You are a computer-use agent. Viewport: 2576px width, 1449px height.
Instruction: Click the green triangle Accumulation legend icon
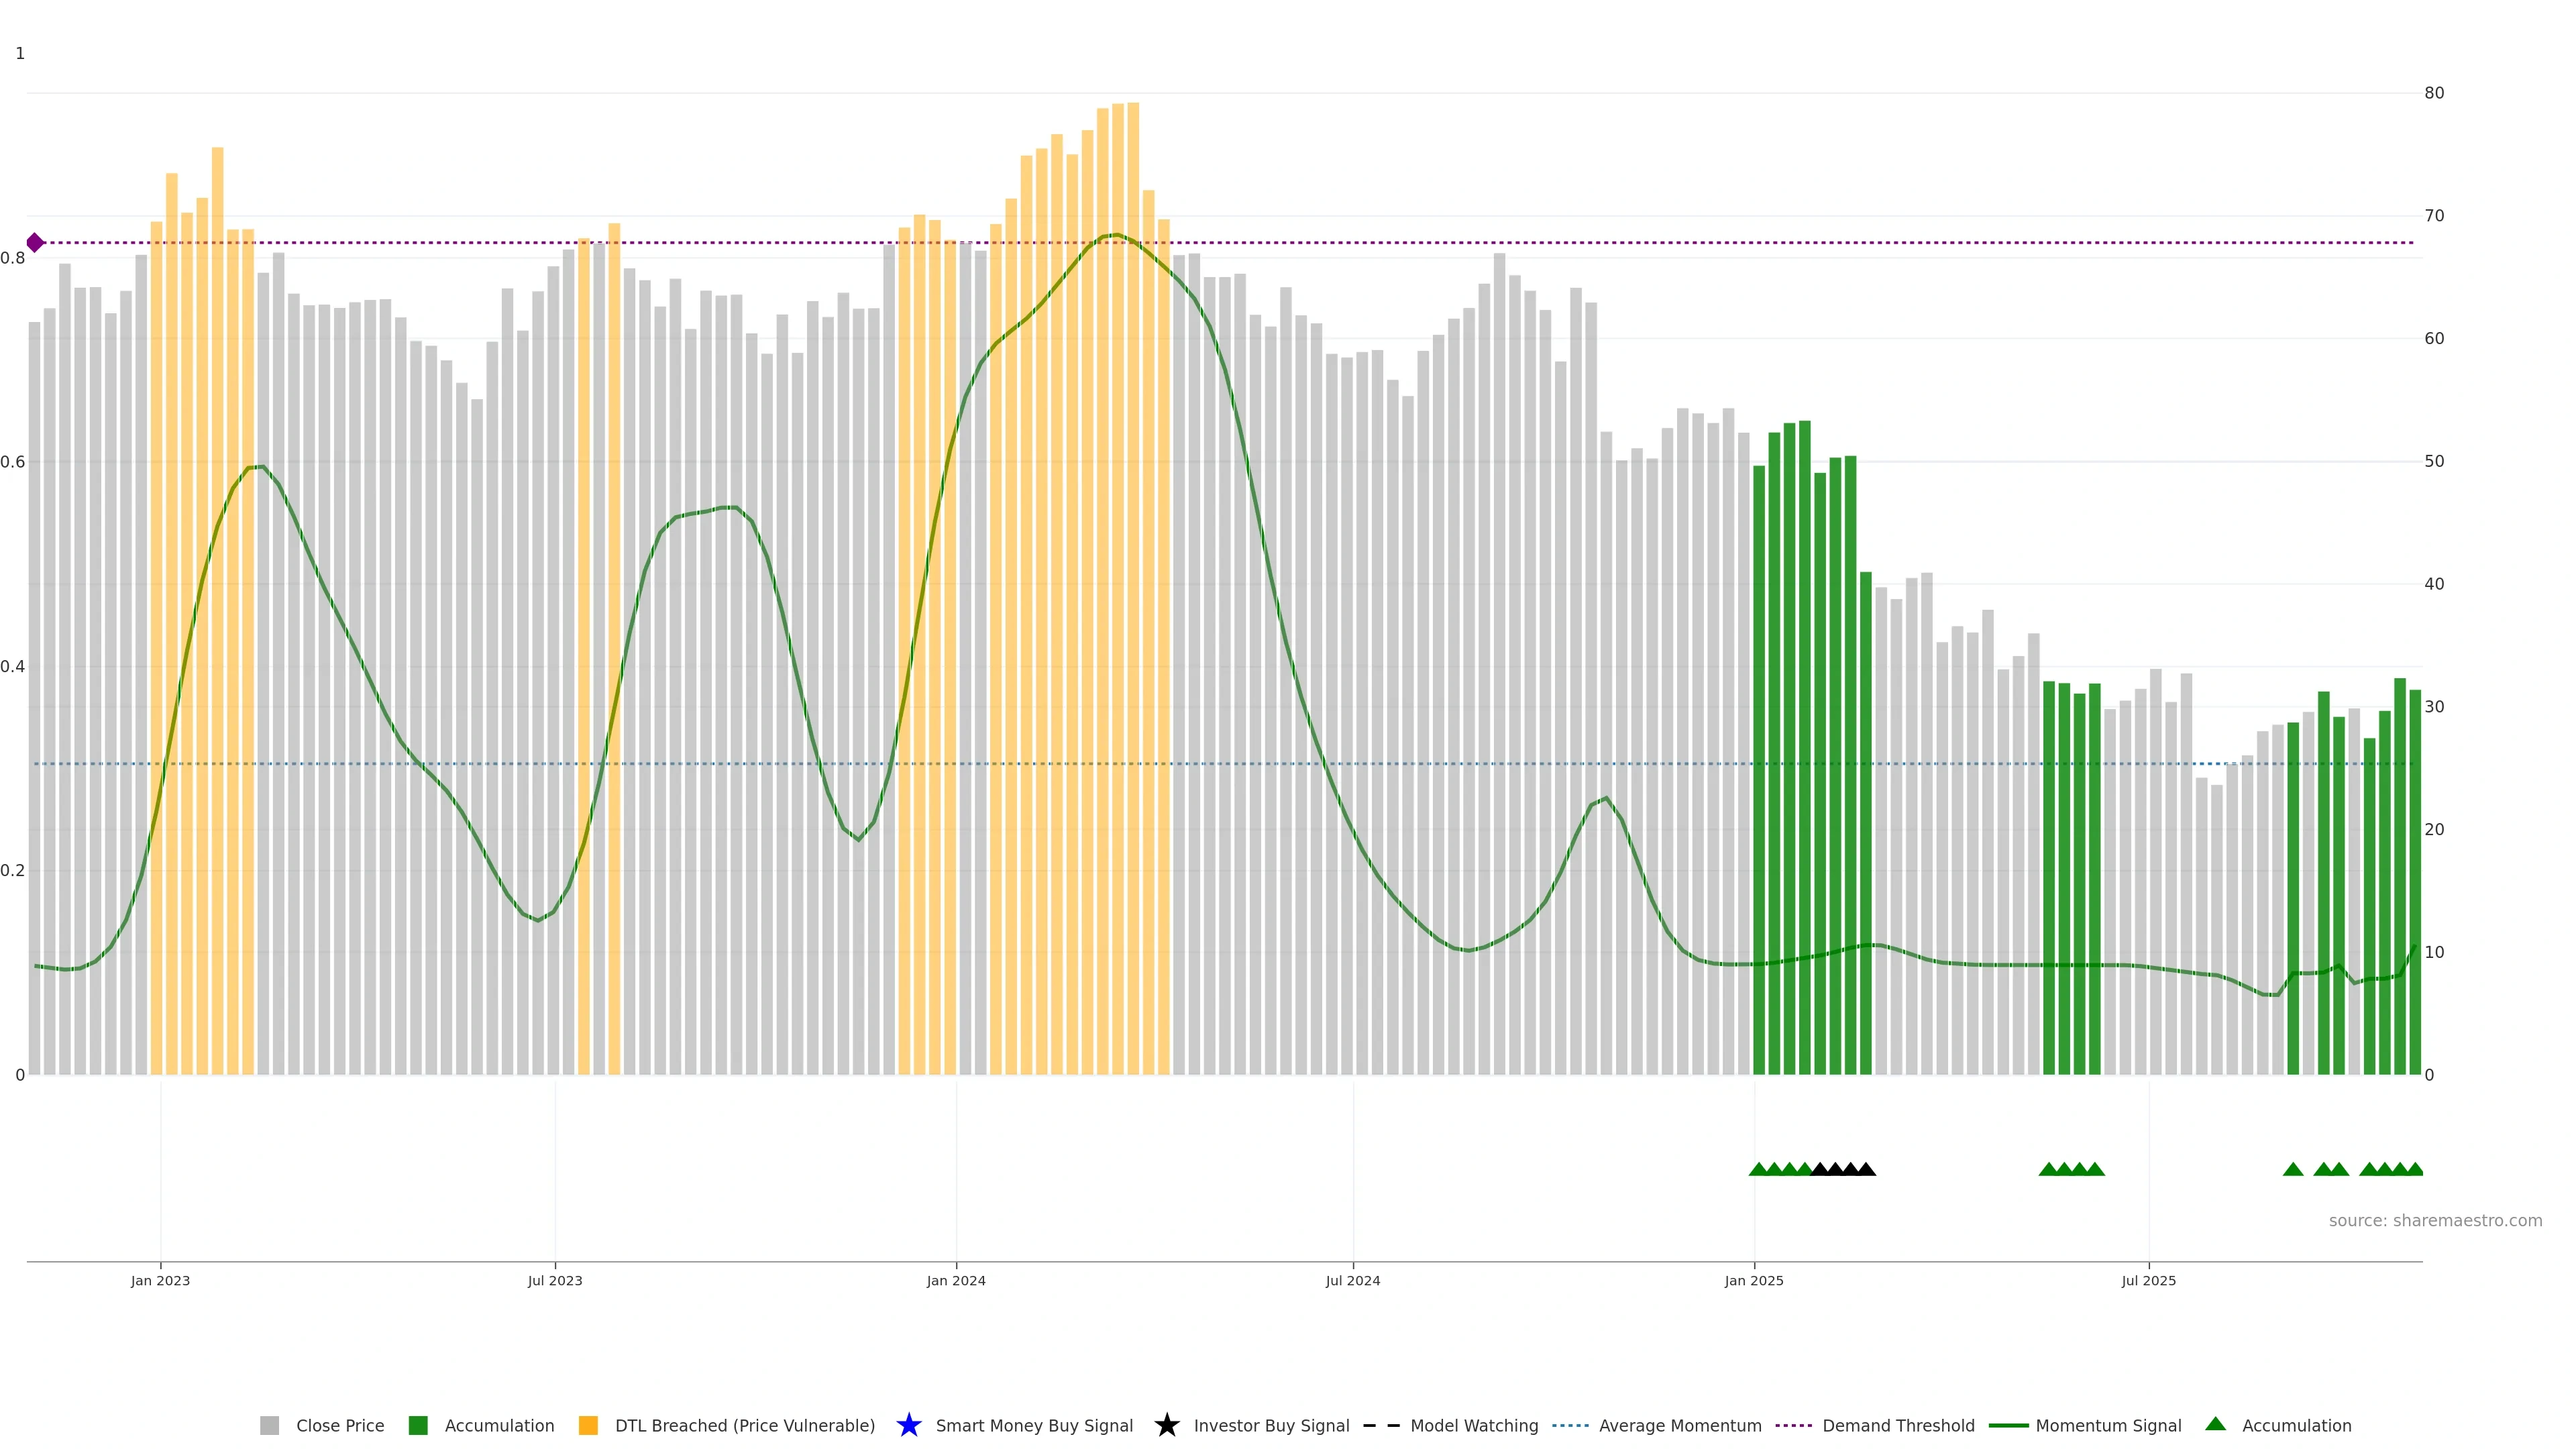(x=2215, y=1424)
